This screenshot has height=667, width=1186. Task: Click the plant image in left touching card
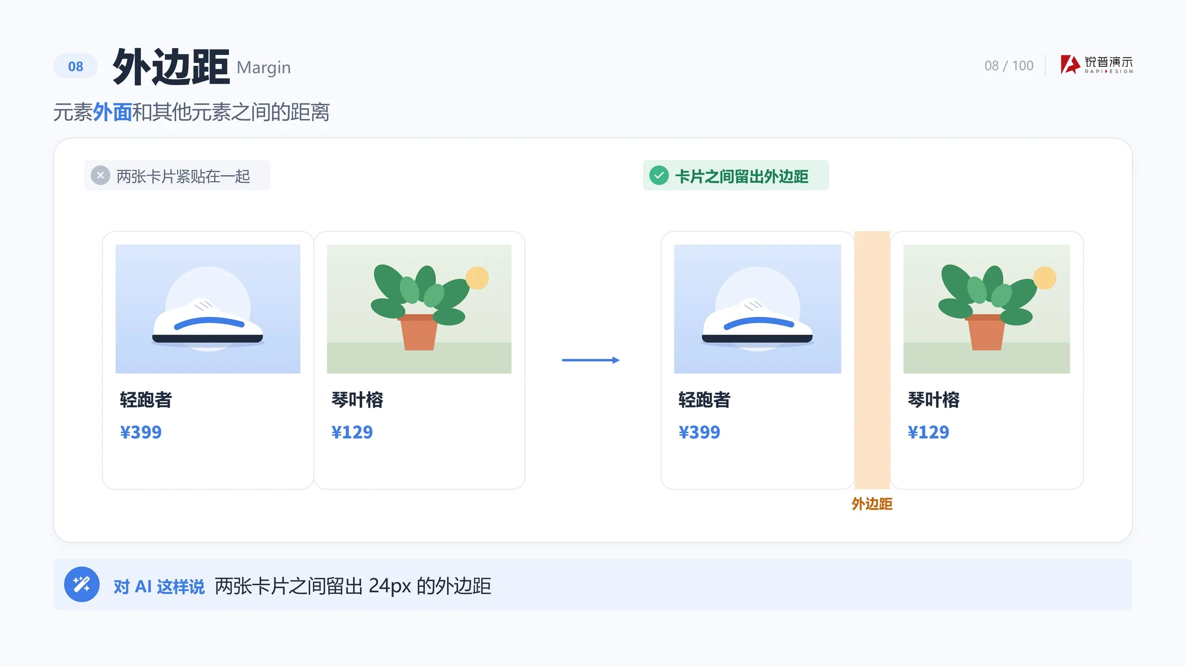419,309
